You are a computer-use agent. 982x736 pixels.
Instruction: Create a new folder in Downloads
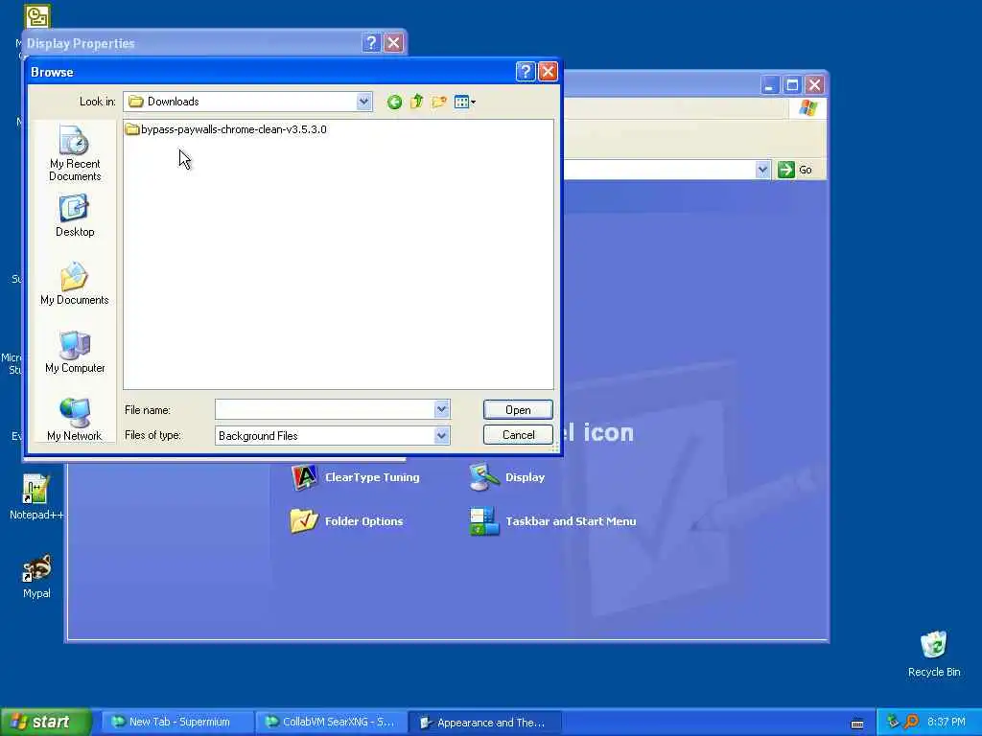(439, 102)
